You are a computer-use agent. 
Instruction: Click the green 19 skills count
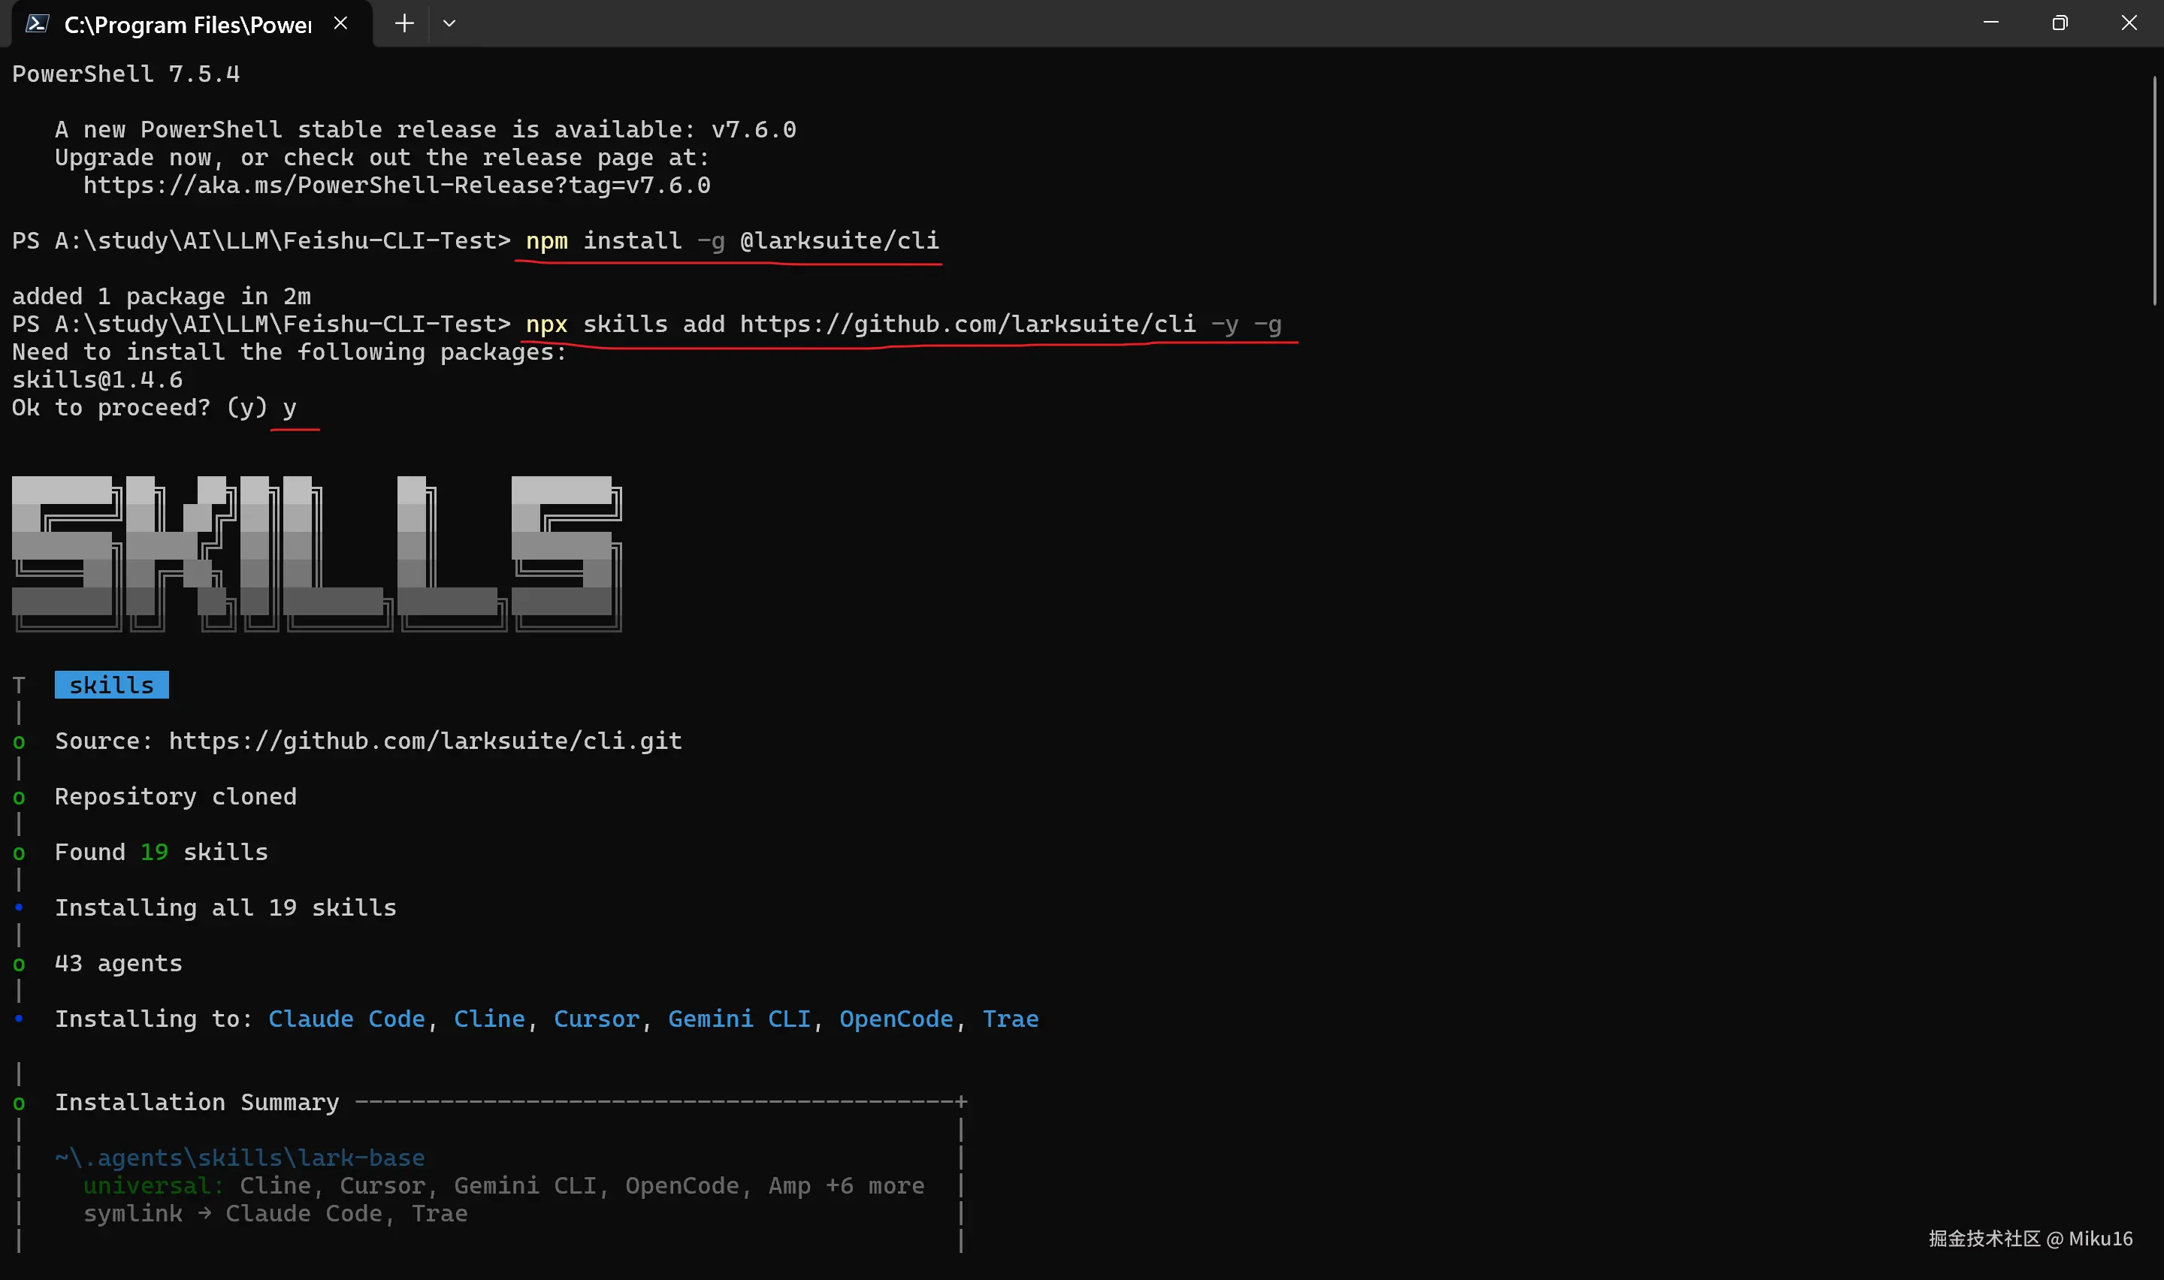153,852
